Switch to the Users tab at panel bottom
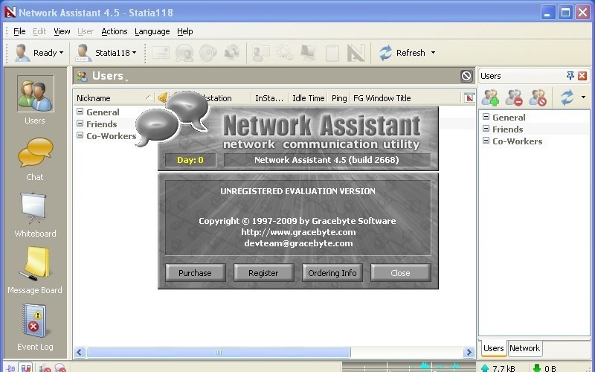The width and height of the screenshot is (595, 372). (x=493, y=348)
